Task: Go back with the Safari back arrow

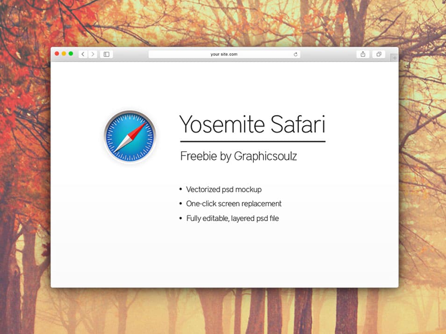Action: tap(83, 54)
